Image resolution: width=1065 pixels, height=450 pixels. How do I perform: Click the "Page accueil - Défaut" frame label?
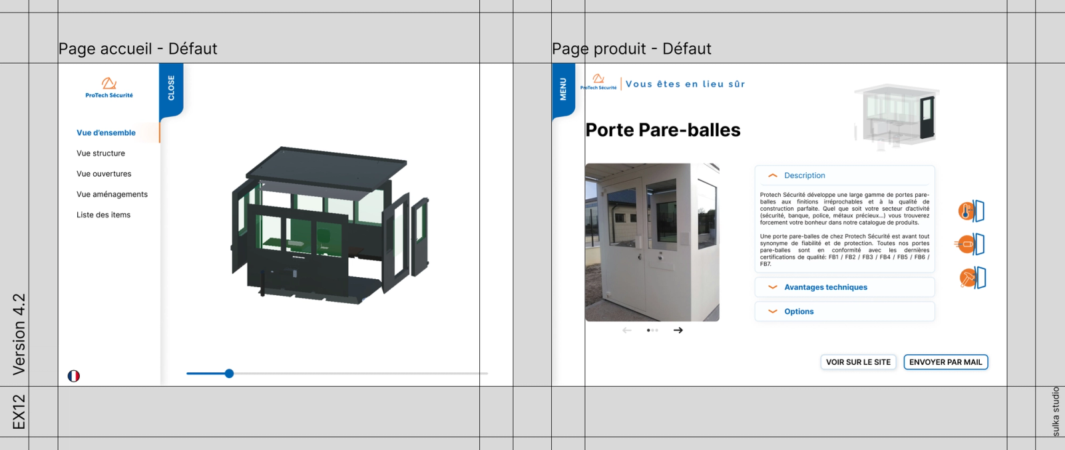[138, 49]
